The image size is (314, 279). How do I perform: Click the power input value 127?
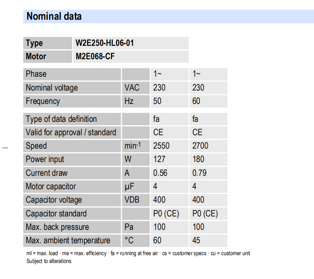159,159
